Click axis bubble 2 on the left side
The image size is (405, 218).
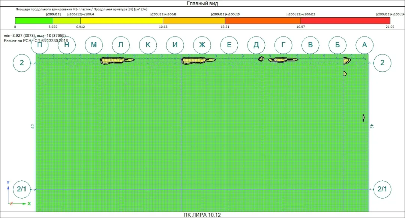[22, 63]
